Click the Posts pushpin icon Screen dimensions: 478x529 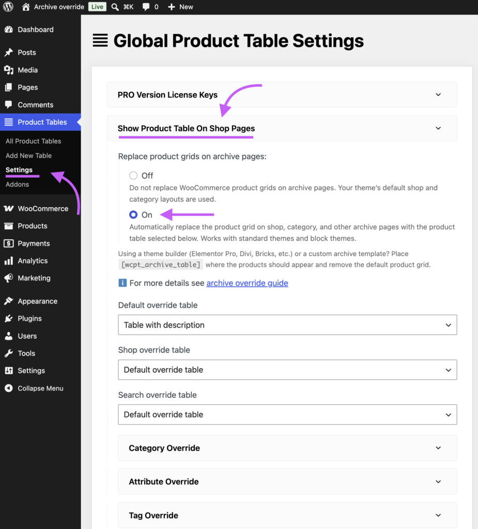[x=9, y=52]
